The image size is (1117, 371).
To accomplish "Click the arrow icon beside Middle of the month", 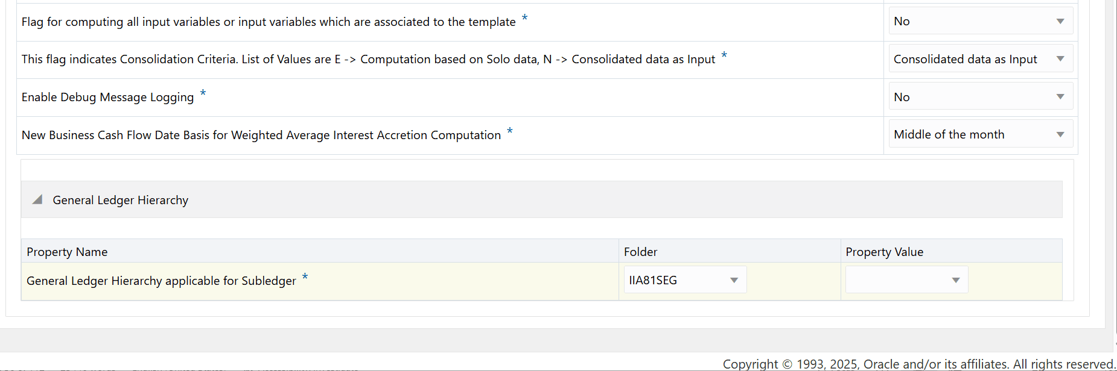I will point(1060,134).
